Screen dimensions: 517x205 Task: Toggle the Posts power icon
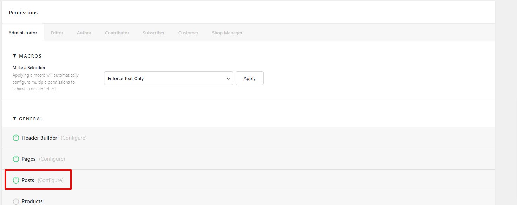(16, 180)
